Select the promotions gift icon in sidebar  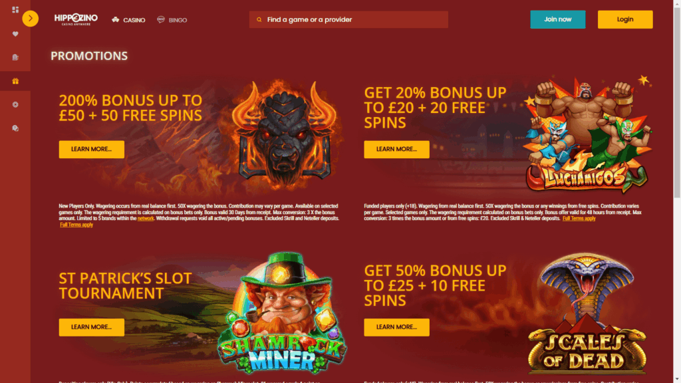15,81
